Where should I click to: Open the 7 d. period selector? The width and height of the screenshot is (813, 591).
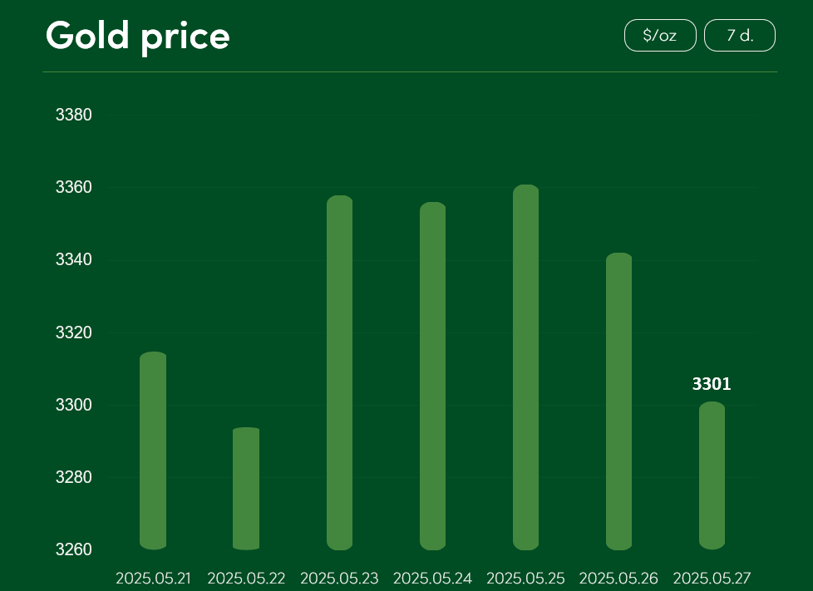740,35
